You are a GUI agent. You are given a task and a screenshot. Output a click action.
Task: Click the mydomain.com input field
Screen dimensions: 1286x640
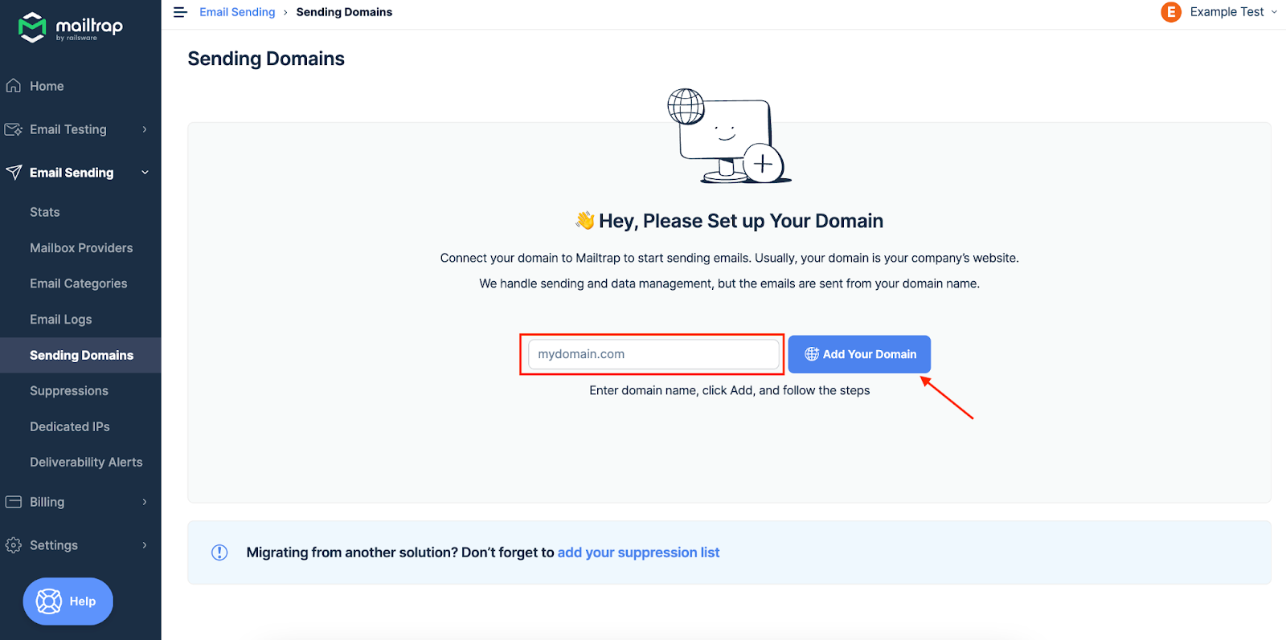point(653,354)
